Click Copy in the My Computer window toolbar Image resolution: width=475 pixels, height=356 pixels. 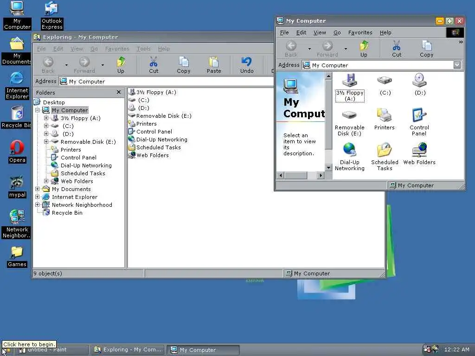(x=427, y=49)
